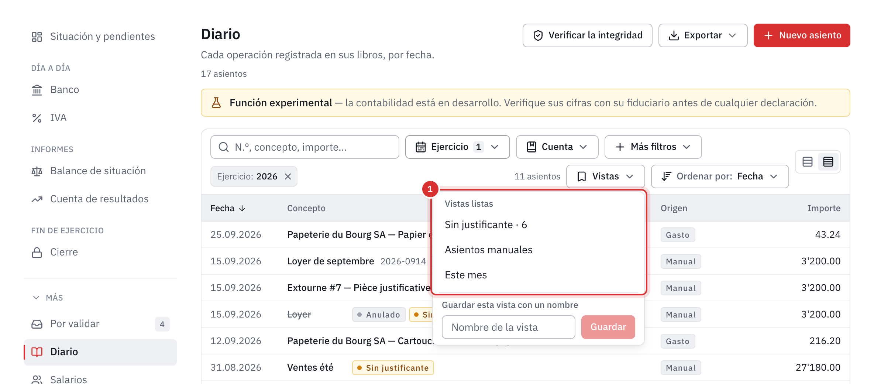Open the 25.09.2026 Papeterie du Bourg entry

526,234
